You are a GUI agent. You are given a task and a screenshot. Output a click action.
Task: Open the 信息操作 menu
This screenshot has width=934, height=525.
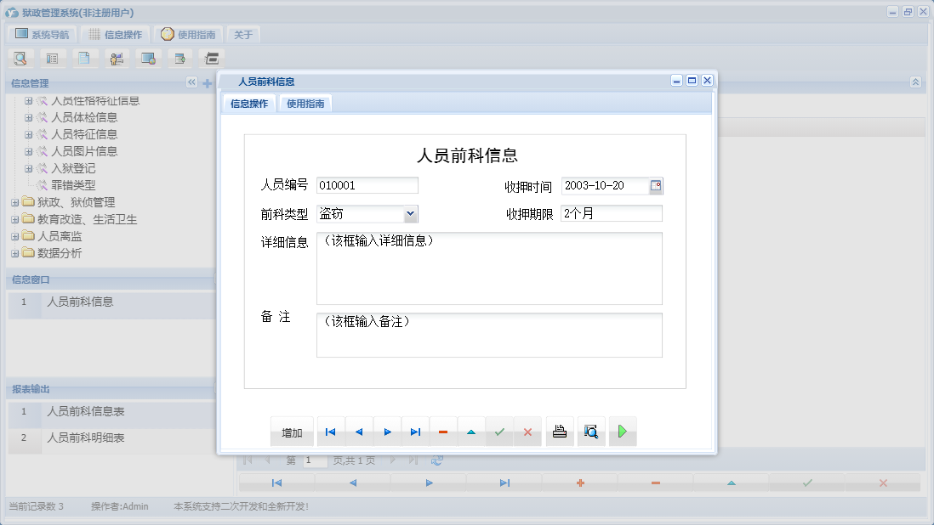coord(115,34)
